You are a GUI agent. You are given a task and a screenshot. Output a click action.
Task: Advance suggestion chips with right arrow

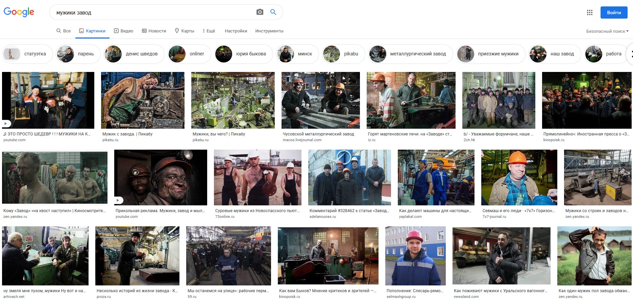coord(631,54)
